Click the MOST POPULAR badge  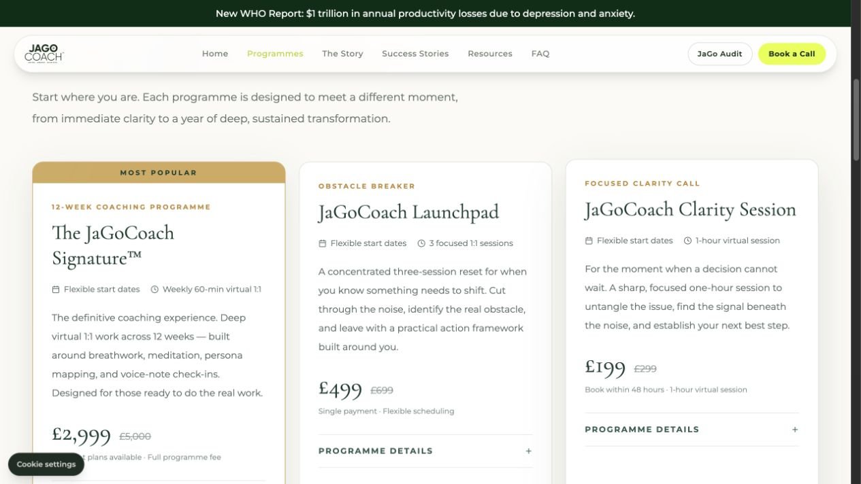[159, 173]
